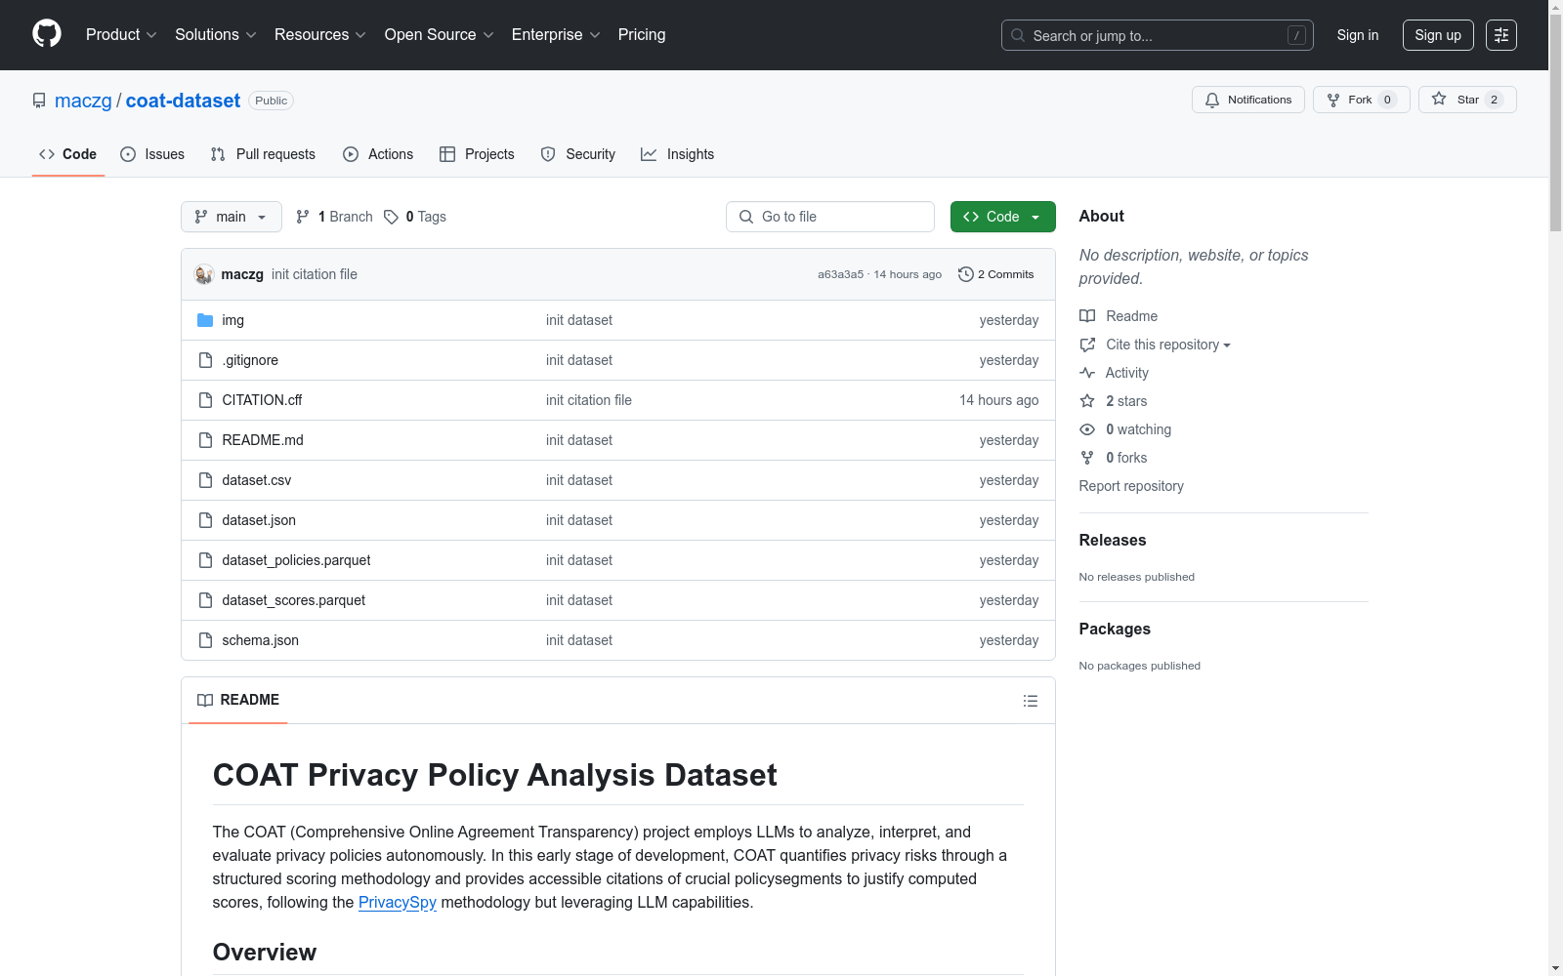Click the fork icon beside 0 forks
Viewport: 1563px width, 976px height.
1087,458
